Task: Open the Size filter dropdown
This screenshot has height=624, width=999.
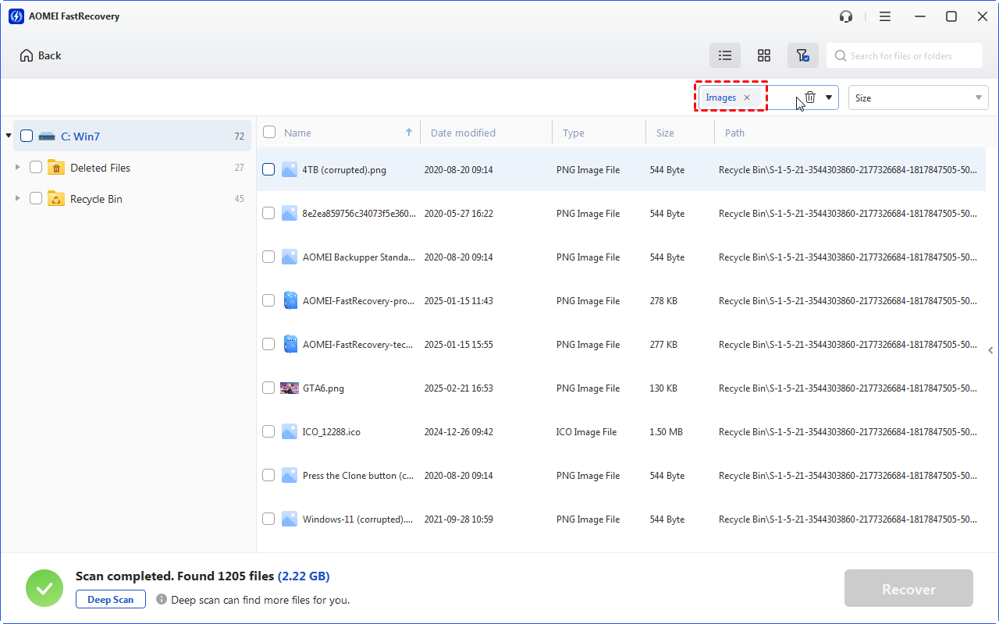Action: [918, 97]
